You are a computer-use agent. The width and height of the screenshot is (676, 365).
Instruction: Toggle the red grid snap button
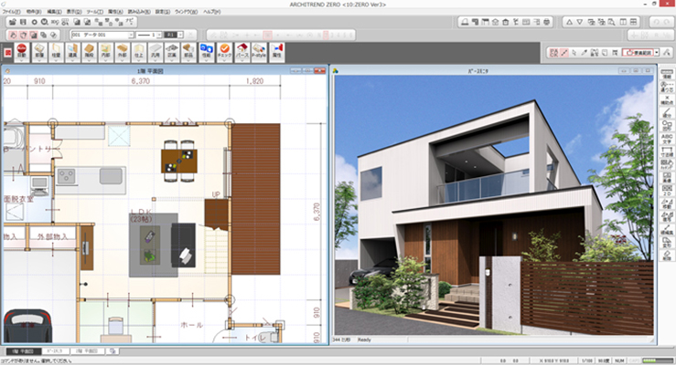point(554,53)
